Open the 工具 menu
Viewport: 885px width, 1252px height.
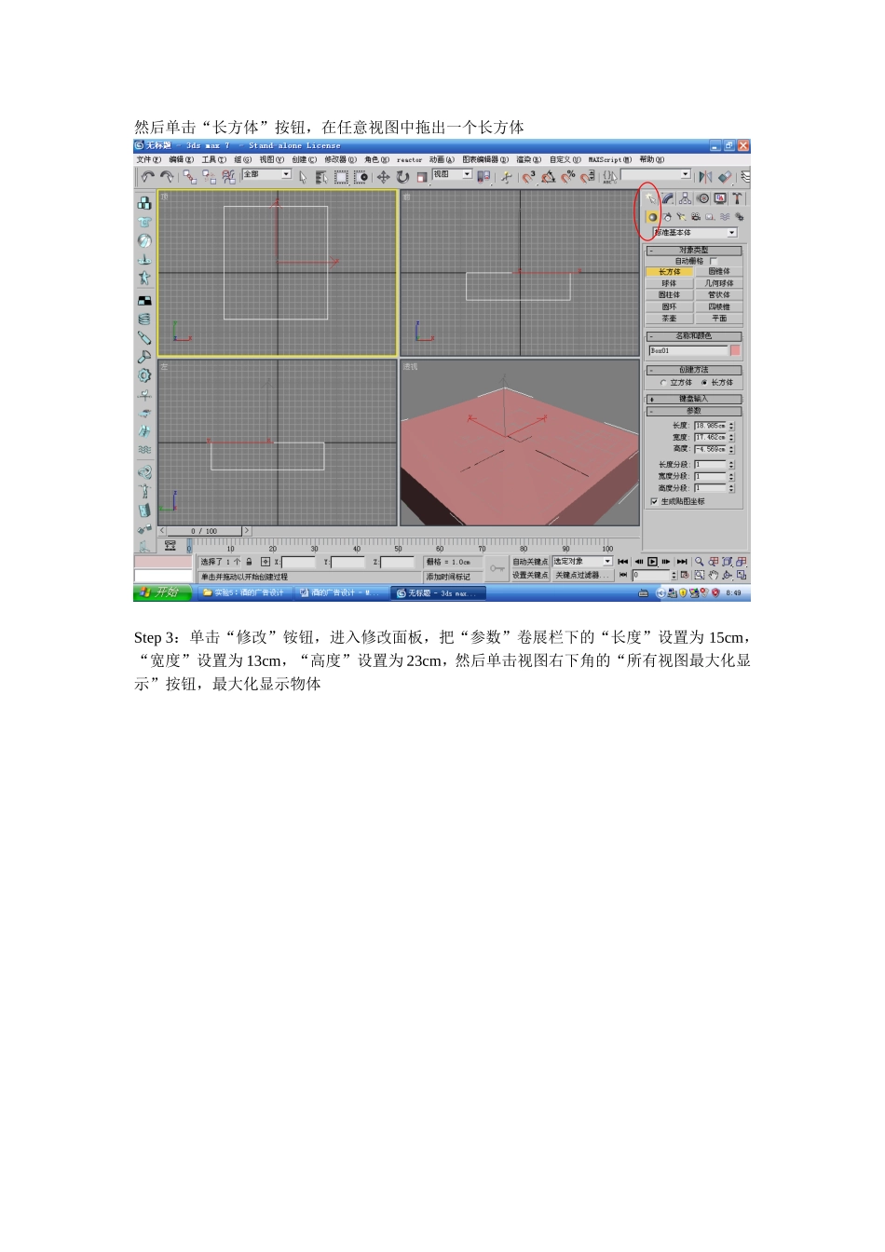213,160
